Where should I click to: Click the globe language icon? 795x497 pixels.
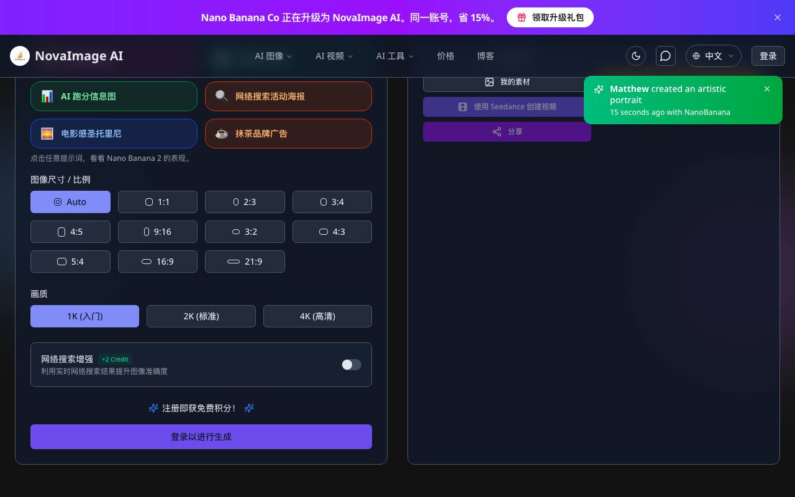(696, 56)
